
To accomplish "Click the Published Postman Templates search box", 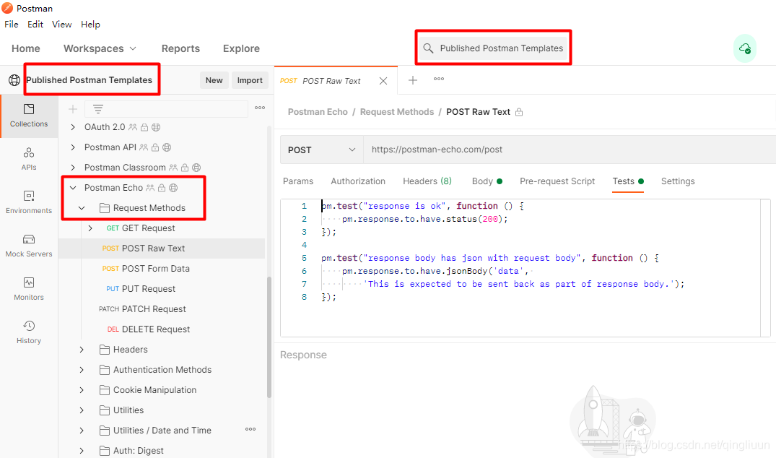I will (x=494, y=48).
